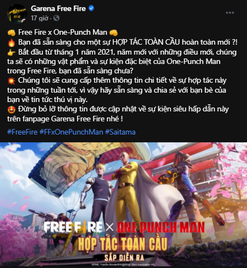Image resolution: width=247 pixels, height=268 pixels.
Task: Click the Garena Free Fire profile avatar
Action: tap(17, 13)
